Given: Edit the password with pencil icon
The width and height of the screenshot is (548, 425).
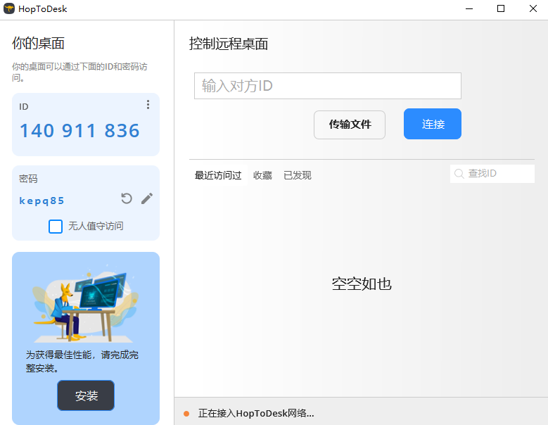Looking at the screenshot, I should [147, 198].
